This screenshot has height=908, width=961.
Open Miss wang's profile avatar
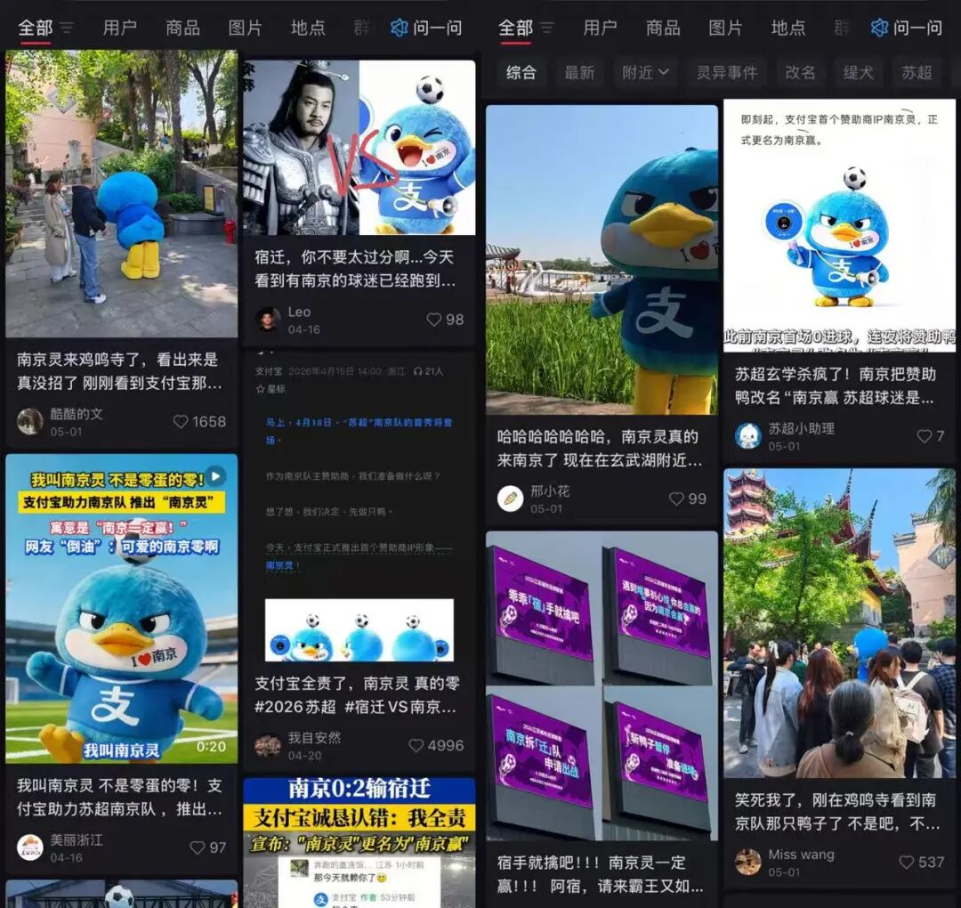click(x=747, y=862)
